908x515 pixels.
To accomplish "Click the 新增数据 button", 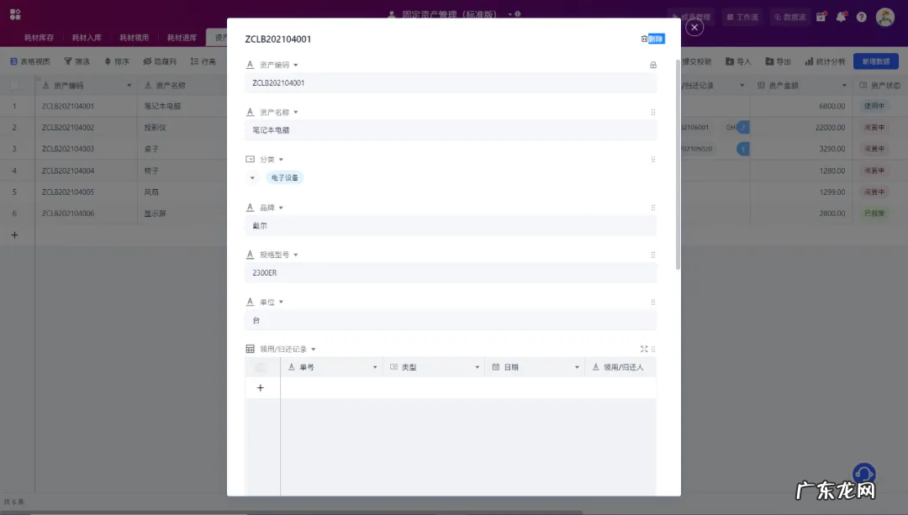I will (x=876, y=60).
